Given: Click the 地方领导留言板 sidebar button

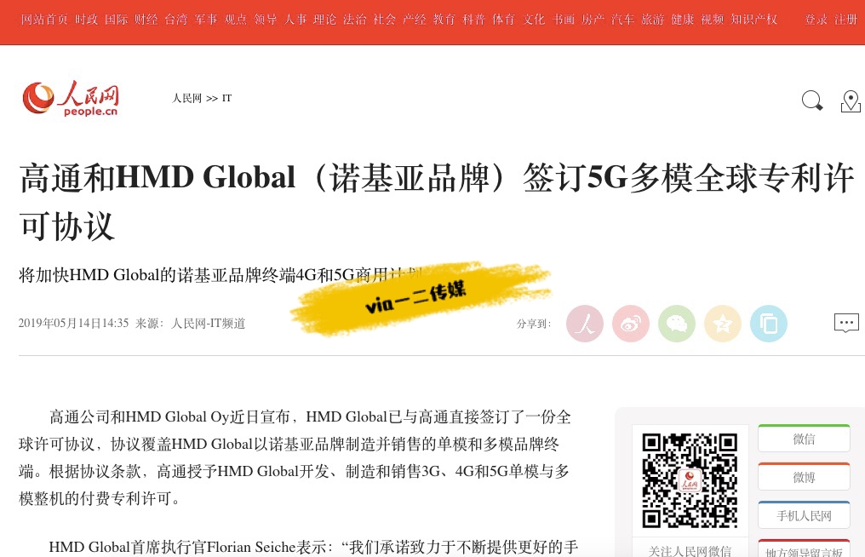Looking at the screenshot, I should [804, 550].
